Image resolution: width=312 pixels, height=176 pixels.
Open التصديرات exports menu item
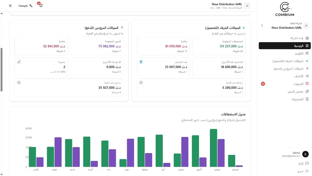pos(285,99)
